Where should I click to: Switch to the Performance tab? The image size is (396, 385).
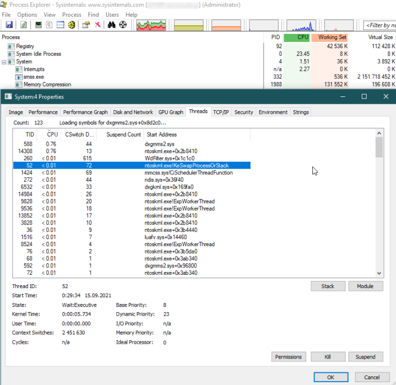43,112
